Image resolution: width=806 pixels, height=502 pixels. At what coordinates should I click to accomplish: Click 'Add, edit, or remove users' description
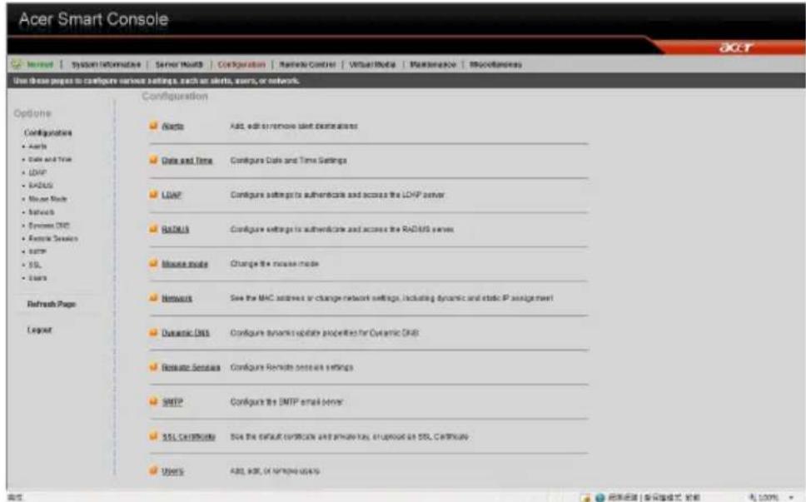point(275,470)
